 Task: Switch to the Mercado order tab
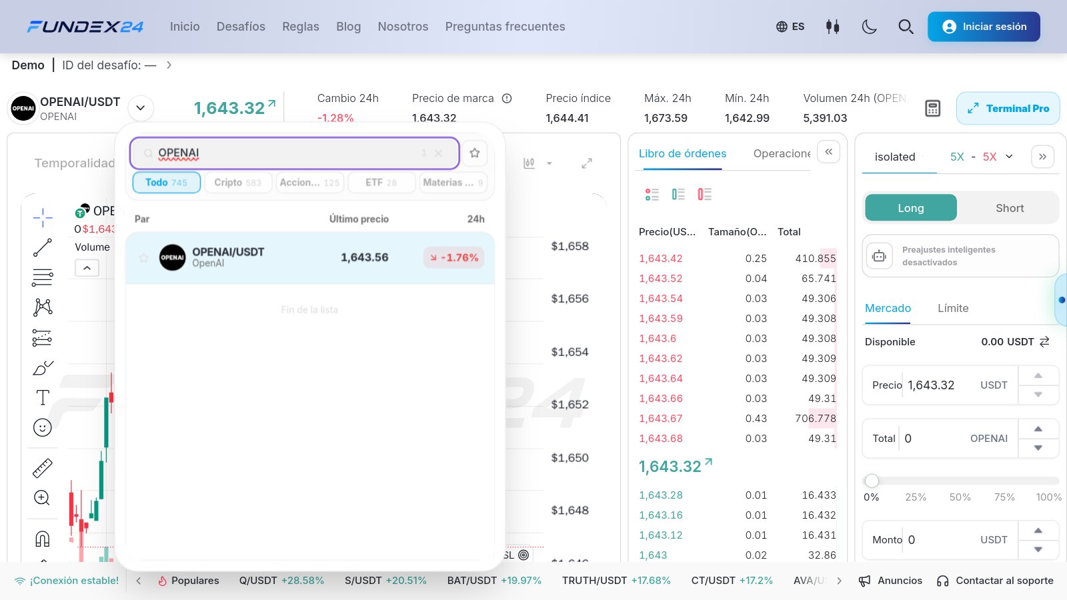(x=888, y=308)
